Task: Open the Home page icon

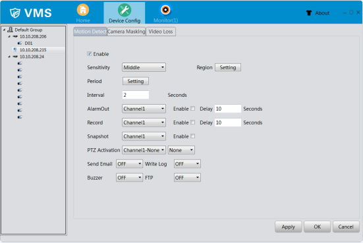Action: 83,10
